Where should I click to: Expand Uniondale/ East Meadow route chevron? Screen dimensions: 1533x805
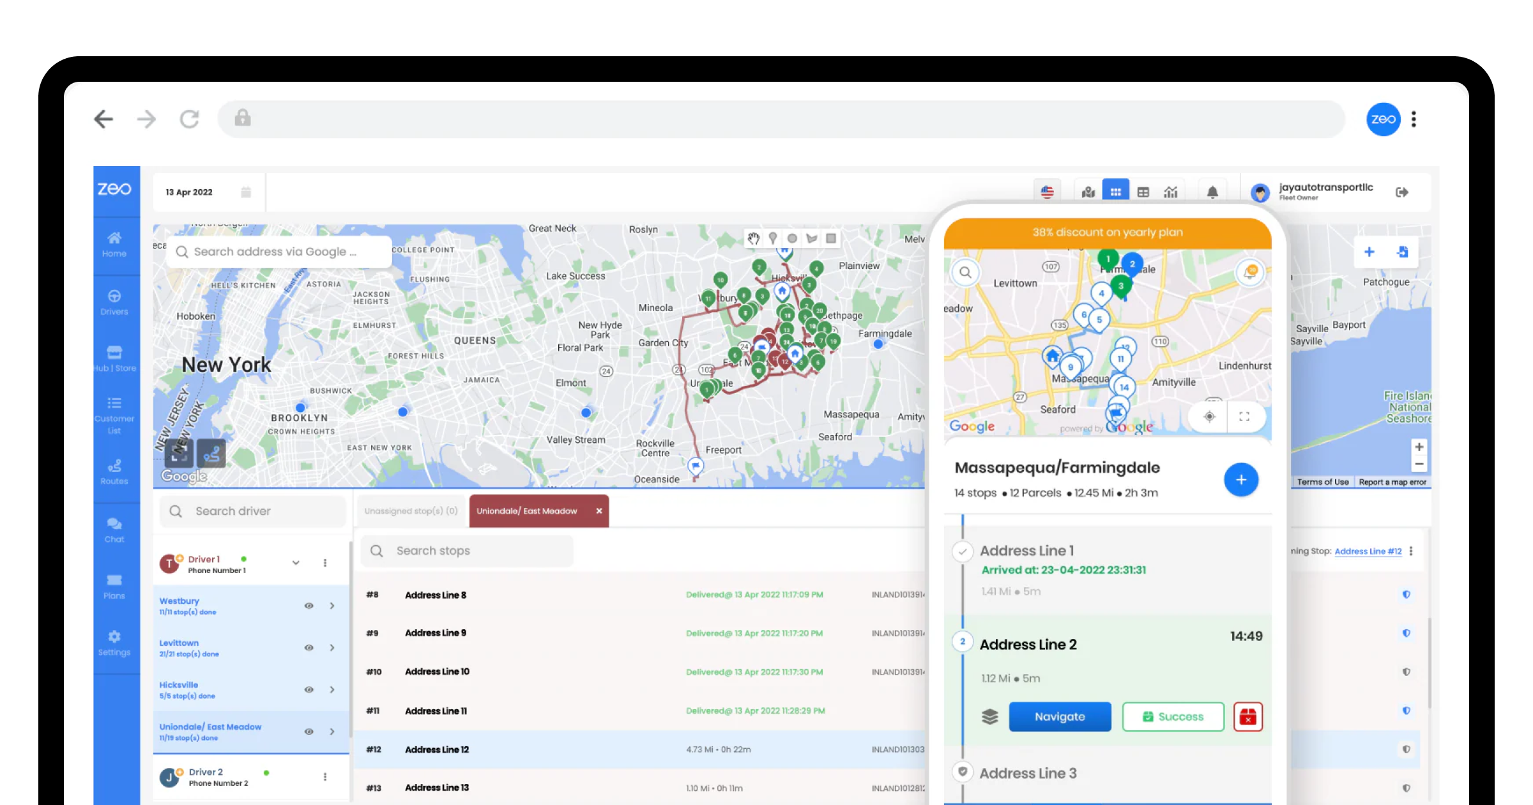pyautogui.click(x=332, y=732)
